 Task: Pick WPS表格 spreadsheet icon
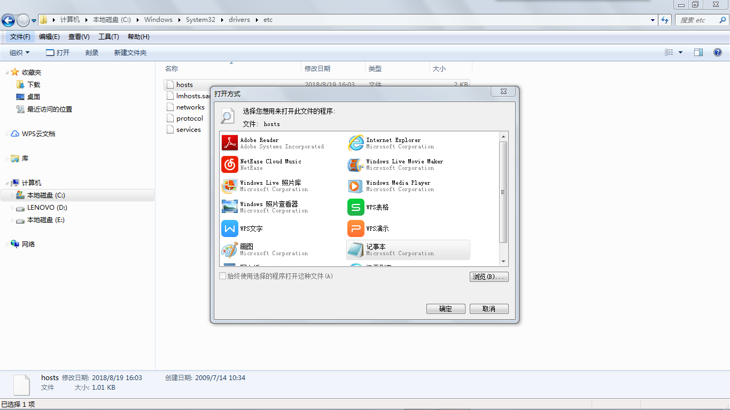356,207
